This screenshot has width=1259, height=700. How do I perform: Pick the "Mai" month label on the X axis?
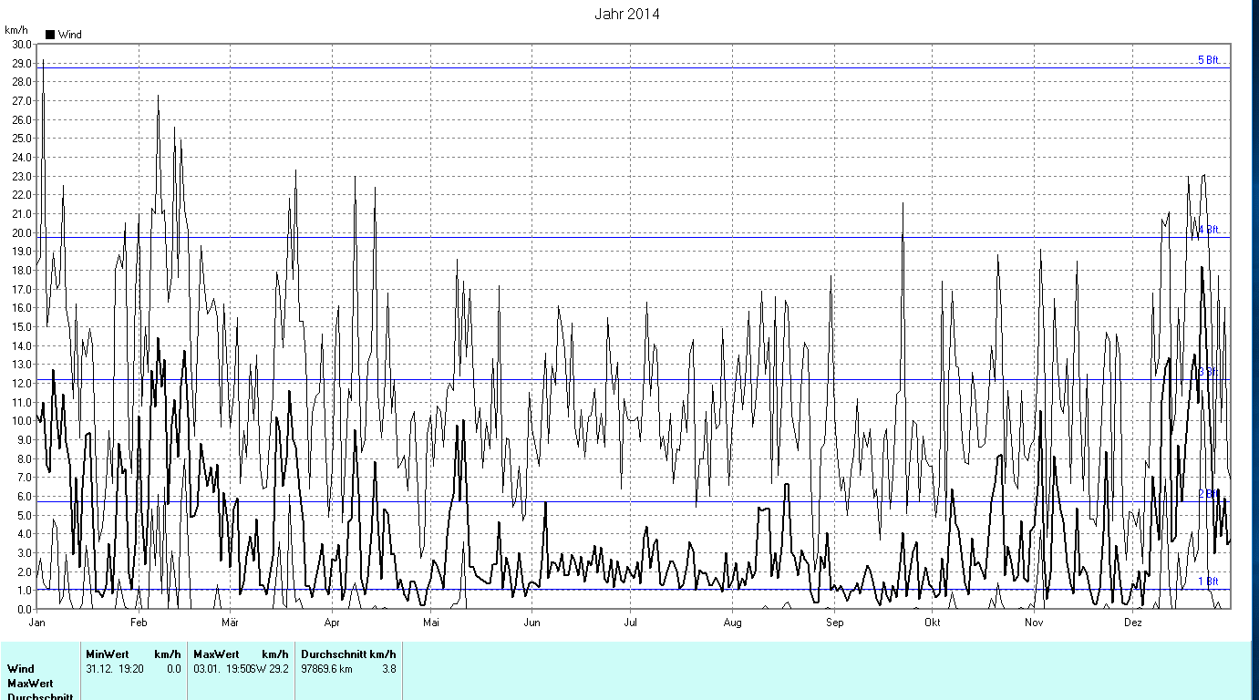coord(431,623)
